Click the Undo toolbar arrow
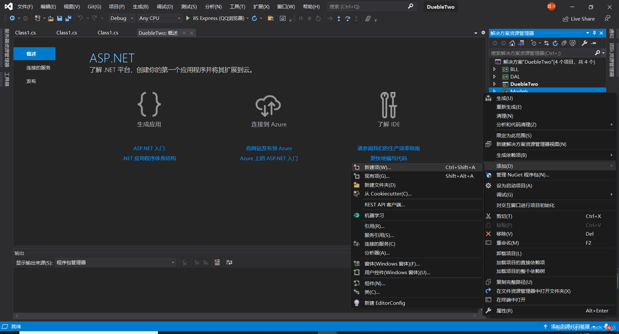The height and width of the screenshot is (334, 619). pos(80,18)
